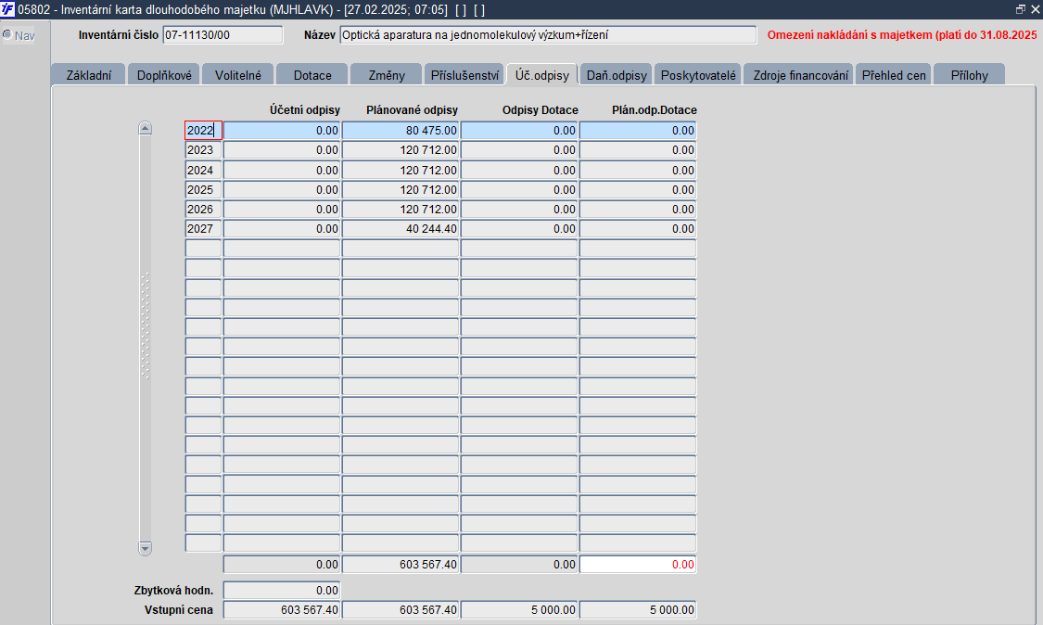
Task: Click planned depreciation 120 712.00 for 2024
Action: point(401,170)
